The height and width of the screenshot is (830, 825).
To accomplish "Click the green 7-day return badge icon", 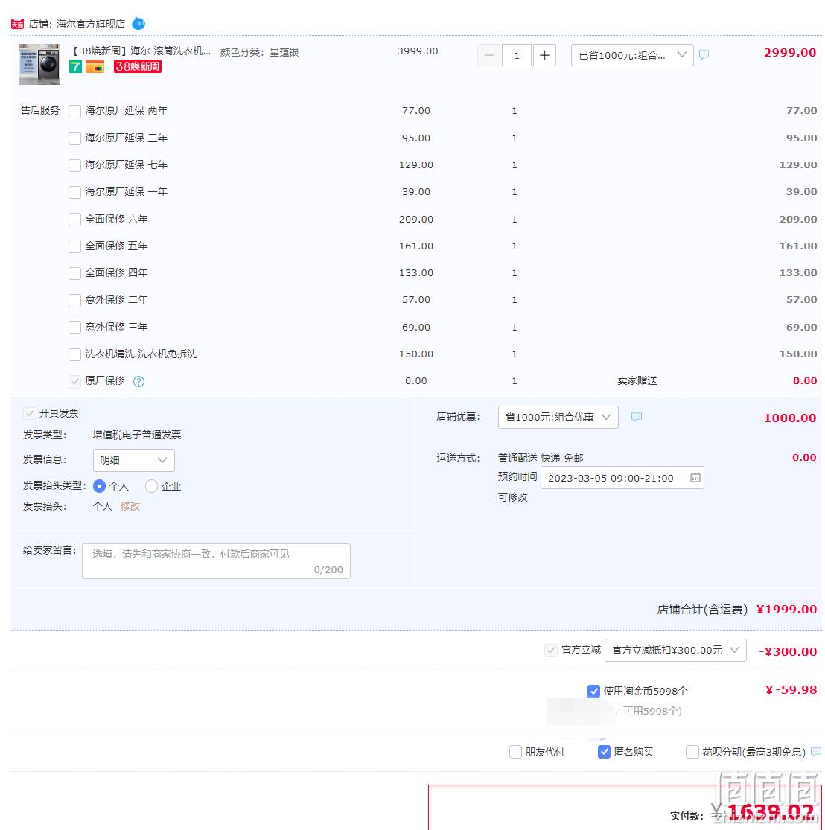I will (x=75, y=67).
